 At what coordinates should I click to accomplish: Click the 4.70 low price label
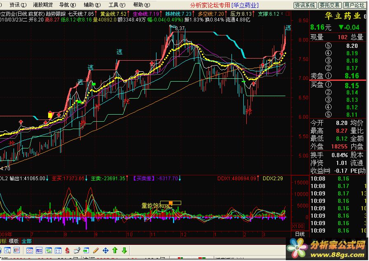tap(5, 169)
